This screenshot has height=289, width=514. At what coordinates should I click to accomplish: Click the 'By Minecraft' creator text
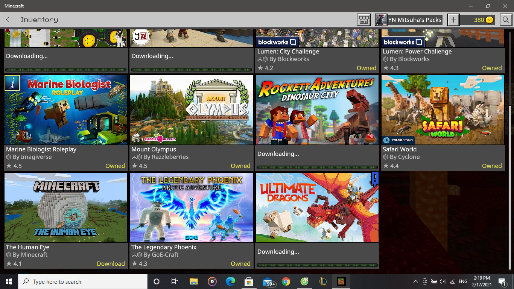(30, 255)
